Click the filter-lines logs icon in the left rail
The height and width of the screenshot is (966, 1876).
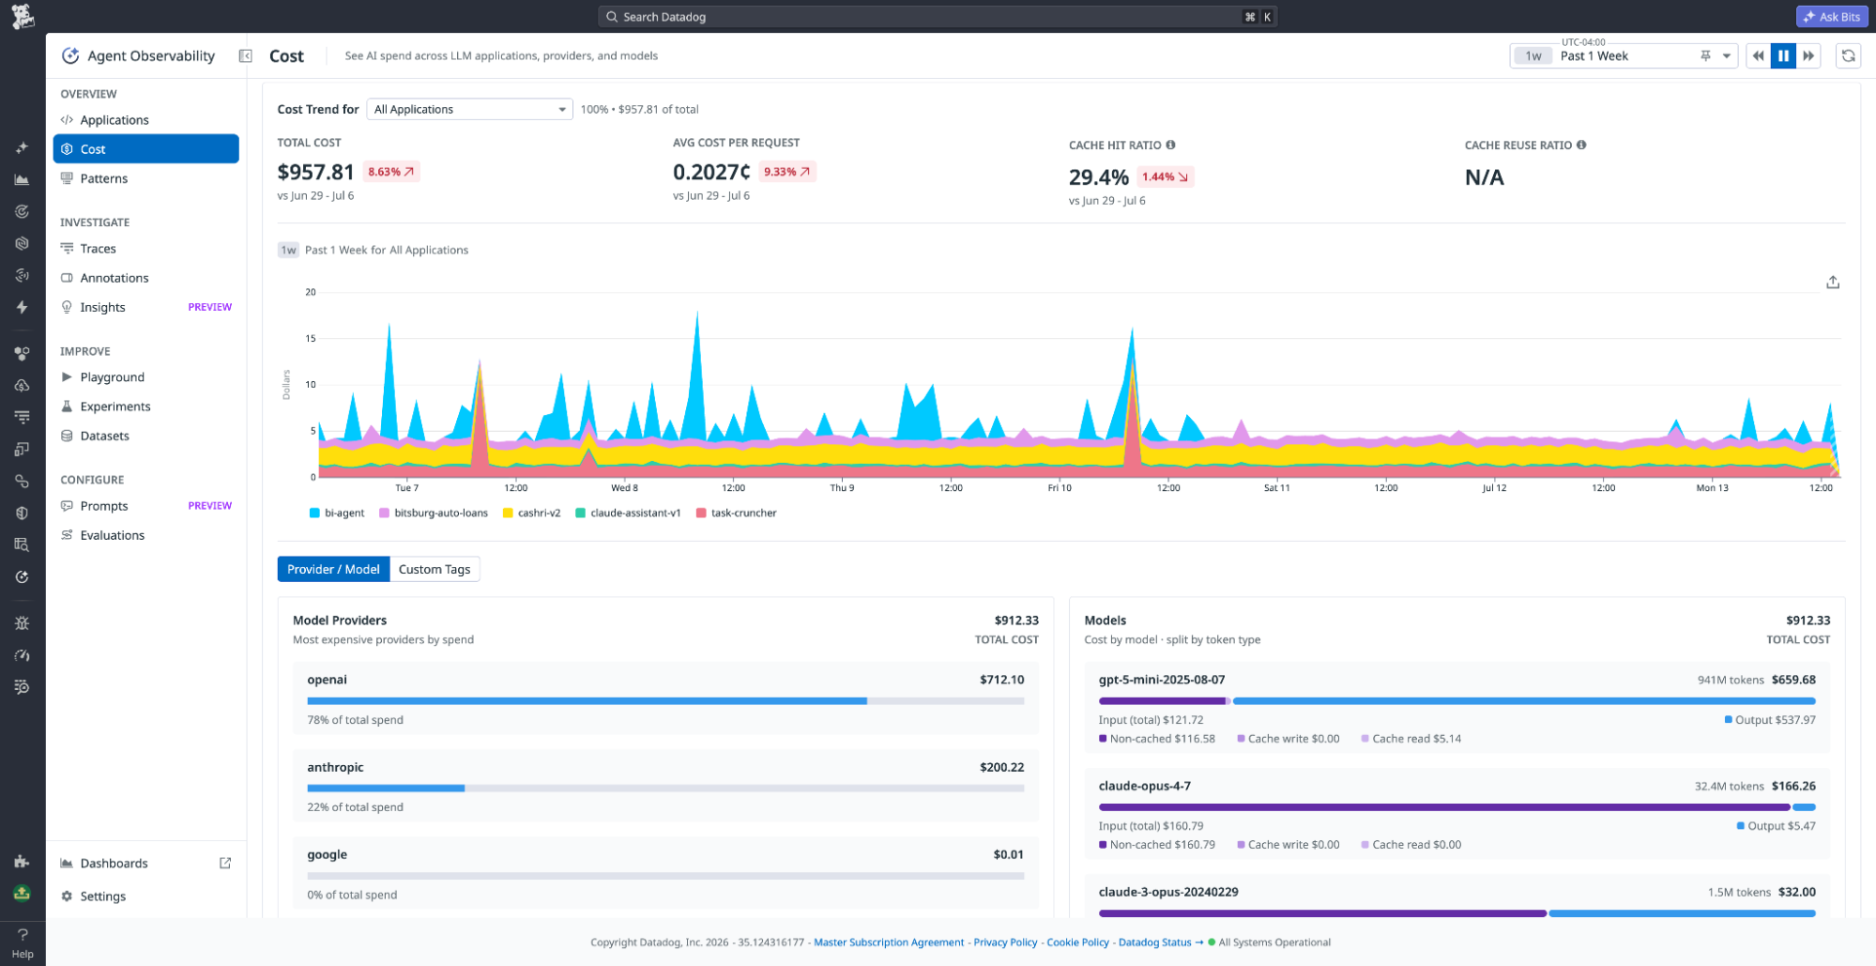(x=23, y=417)
